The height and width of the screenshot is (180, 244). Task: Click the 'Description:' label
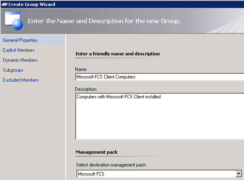[x=86, y=89]
